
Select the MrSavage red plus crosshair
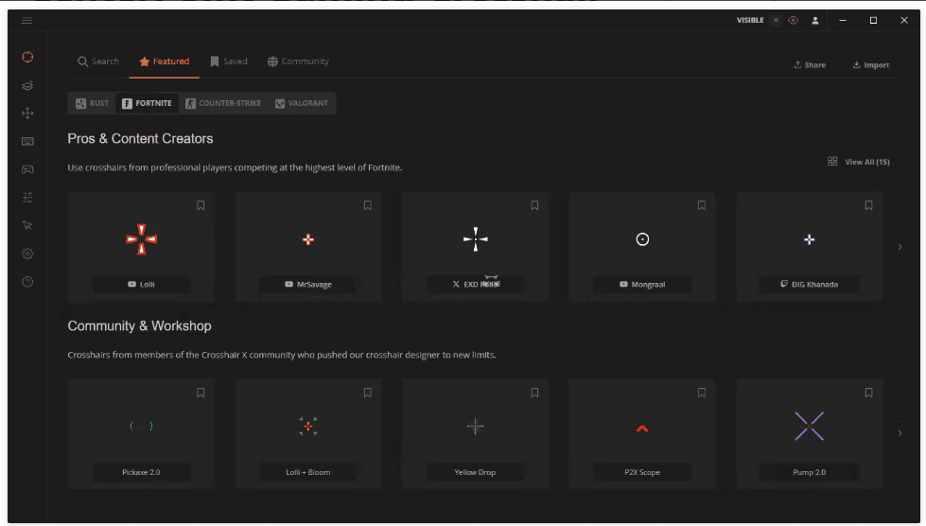pos(308,239)
